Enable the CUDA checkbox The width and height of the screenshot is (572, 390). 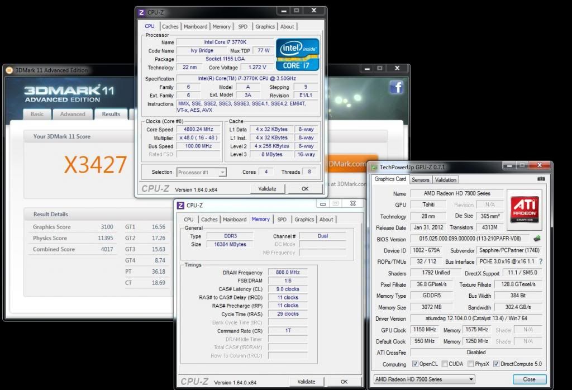tap(445, 364)
